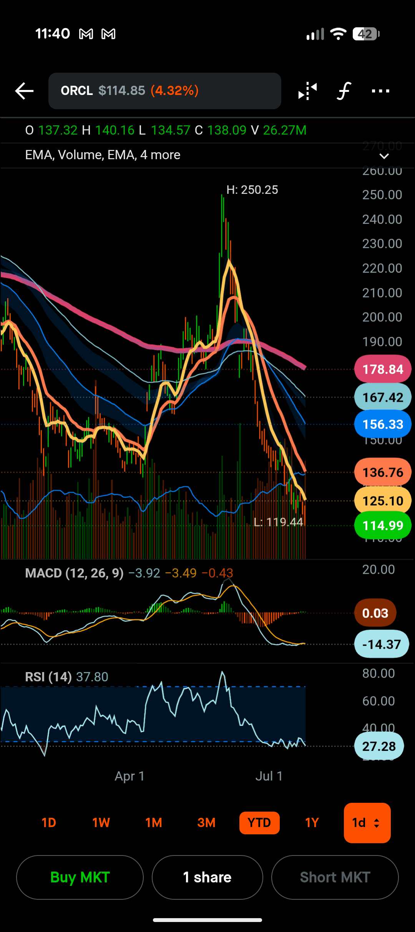Select the YTD time range

(259, 823)
